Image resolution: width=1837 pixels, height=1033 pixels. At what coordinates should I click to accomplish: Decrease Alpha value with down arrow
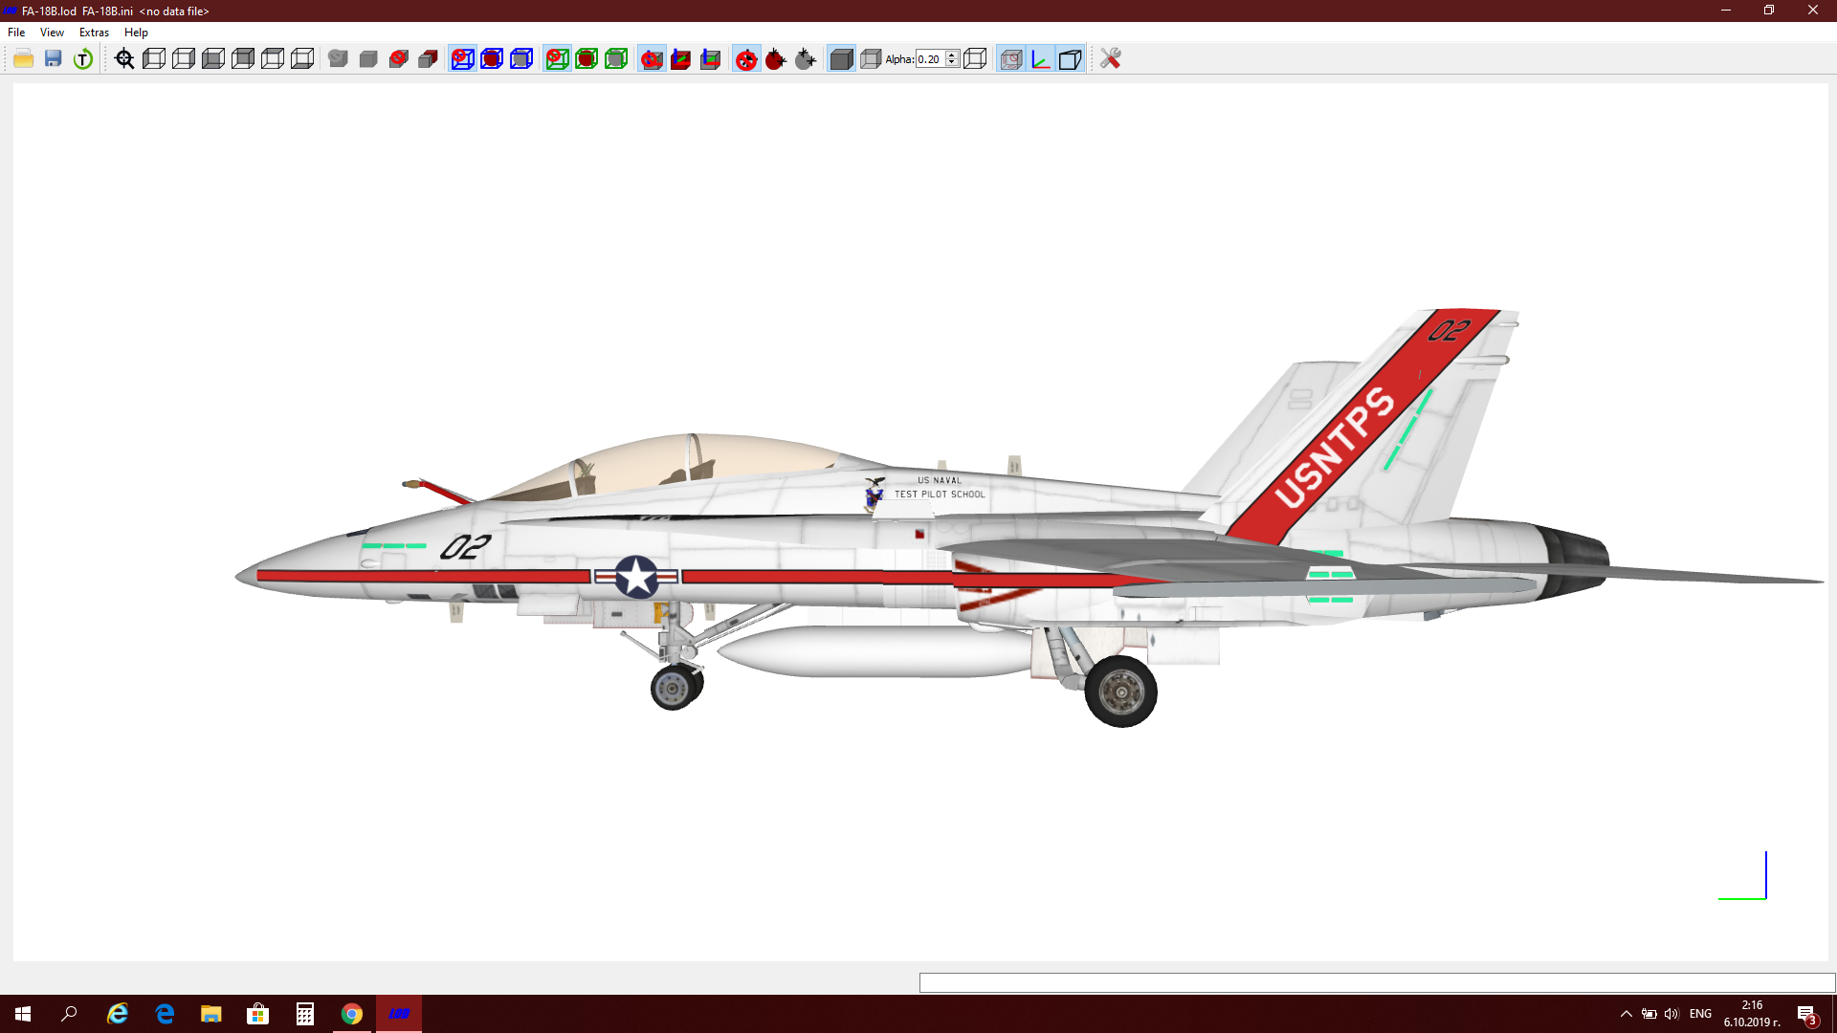point(952,63)
